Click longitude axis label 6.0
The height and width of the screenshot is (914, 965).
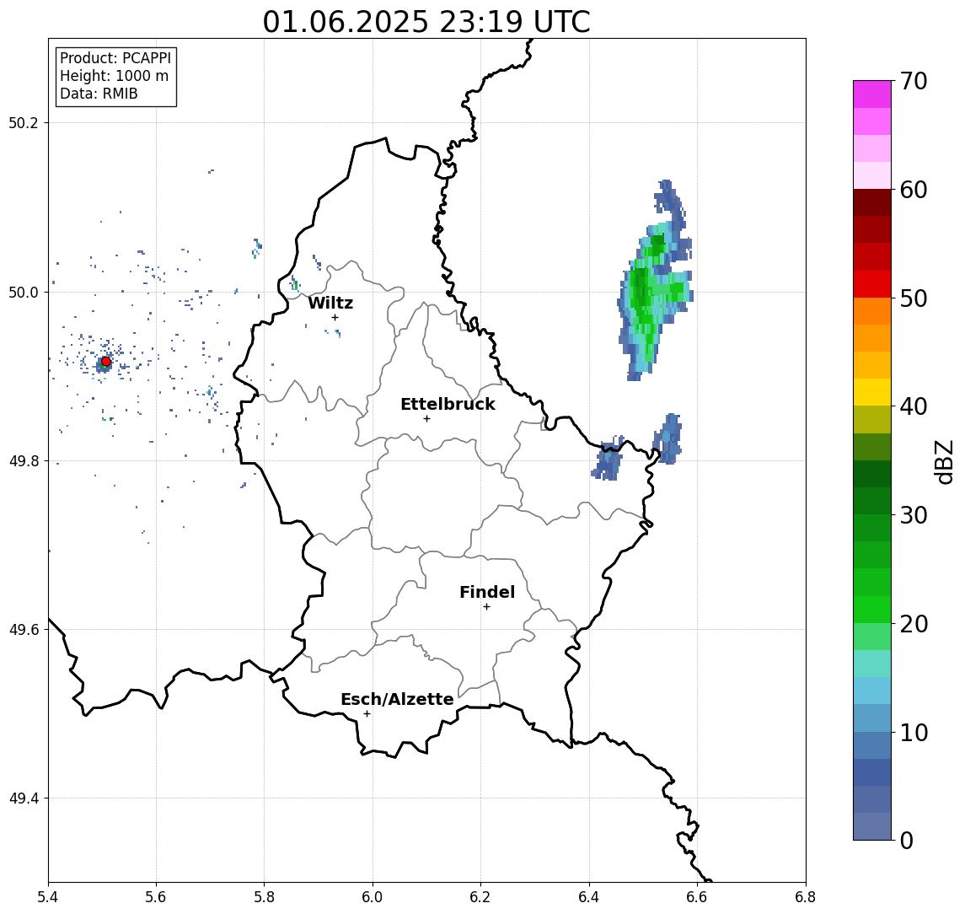pyautogui.click(x=373, y=897)
